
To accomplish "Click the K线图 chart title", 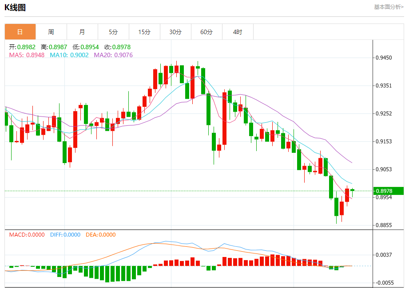I will 15,8.
